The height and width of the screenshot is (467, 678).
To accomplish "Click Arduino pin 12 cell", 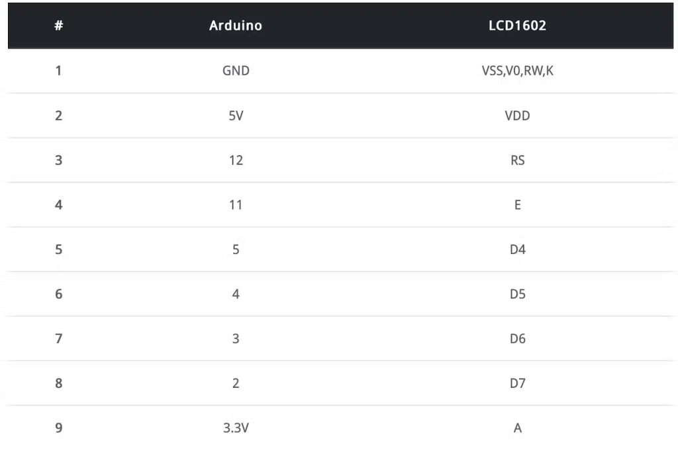I will tap(236, 160).
